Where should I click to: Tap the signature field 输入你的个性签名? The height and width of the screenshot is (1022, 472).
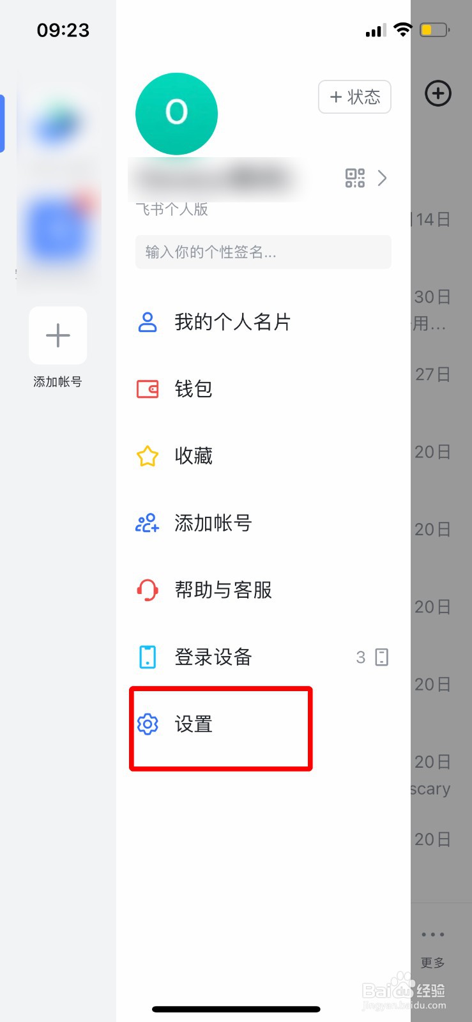point(263,252)
